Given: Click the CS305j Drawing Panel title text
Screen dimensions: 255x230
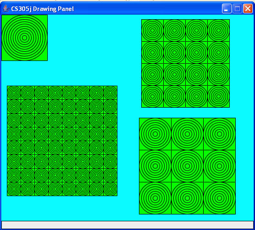Looking at the screenshot, I should [x=43, y=9].
